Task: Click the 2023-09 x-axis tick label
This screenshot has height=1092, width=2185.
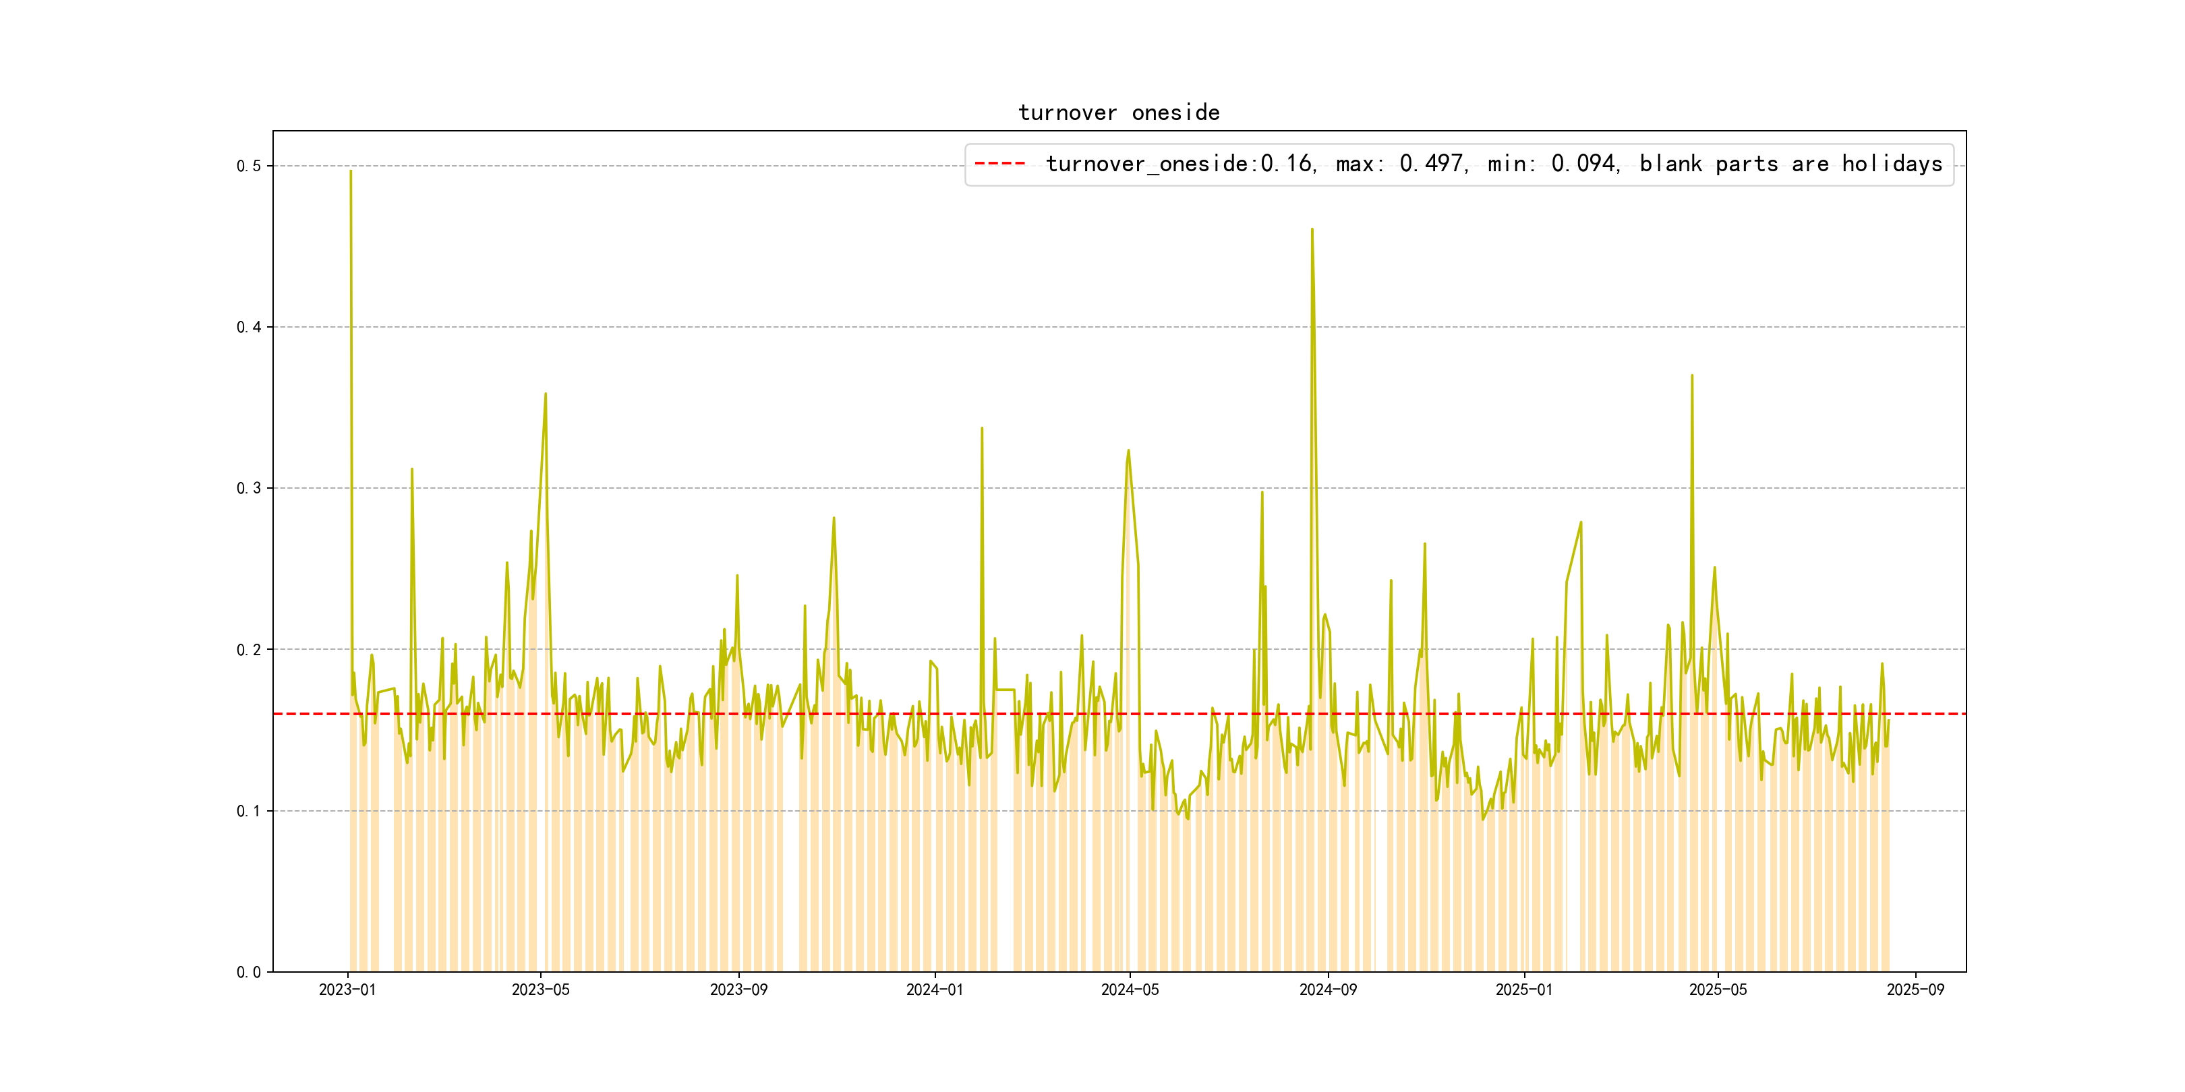Action: click(x=738, y=990)
